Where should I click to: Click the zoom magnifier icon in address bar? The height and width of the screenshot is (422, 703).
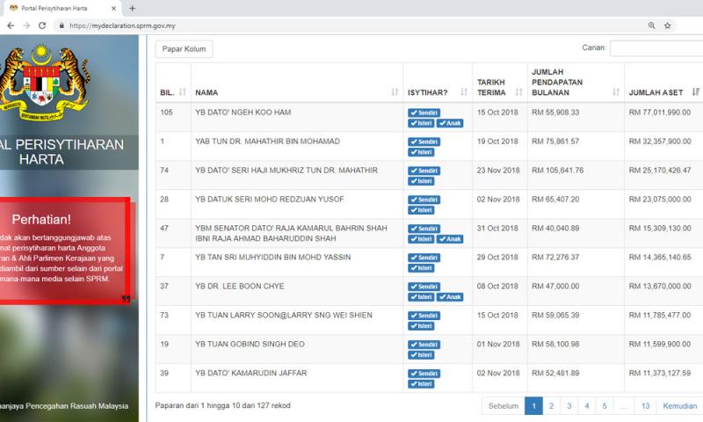point(651,25)
